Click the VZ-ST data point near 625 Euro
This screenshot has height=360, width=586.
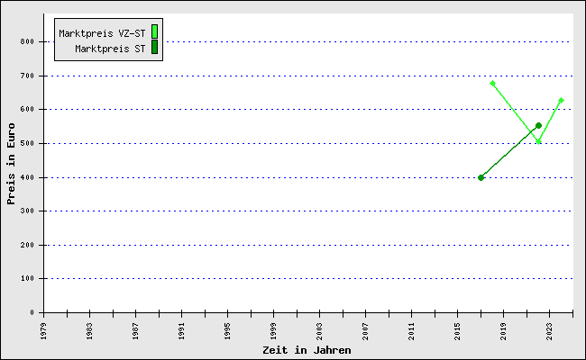(x=561, y=101)
